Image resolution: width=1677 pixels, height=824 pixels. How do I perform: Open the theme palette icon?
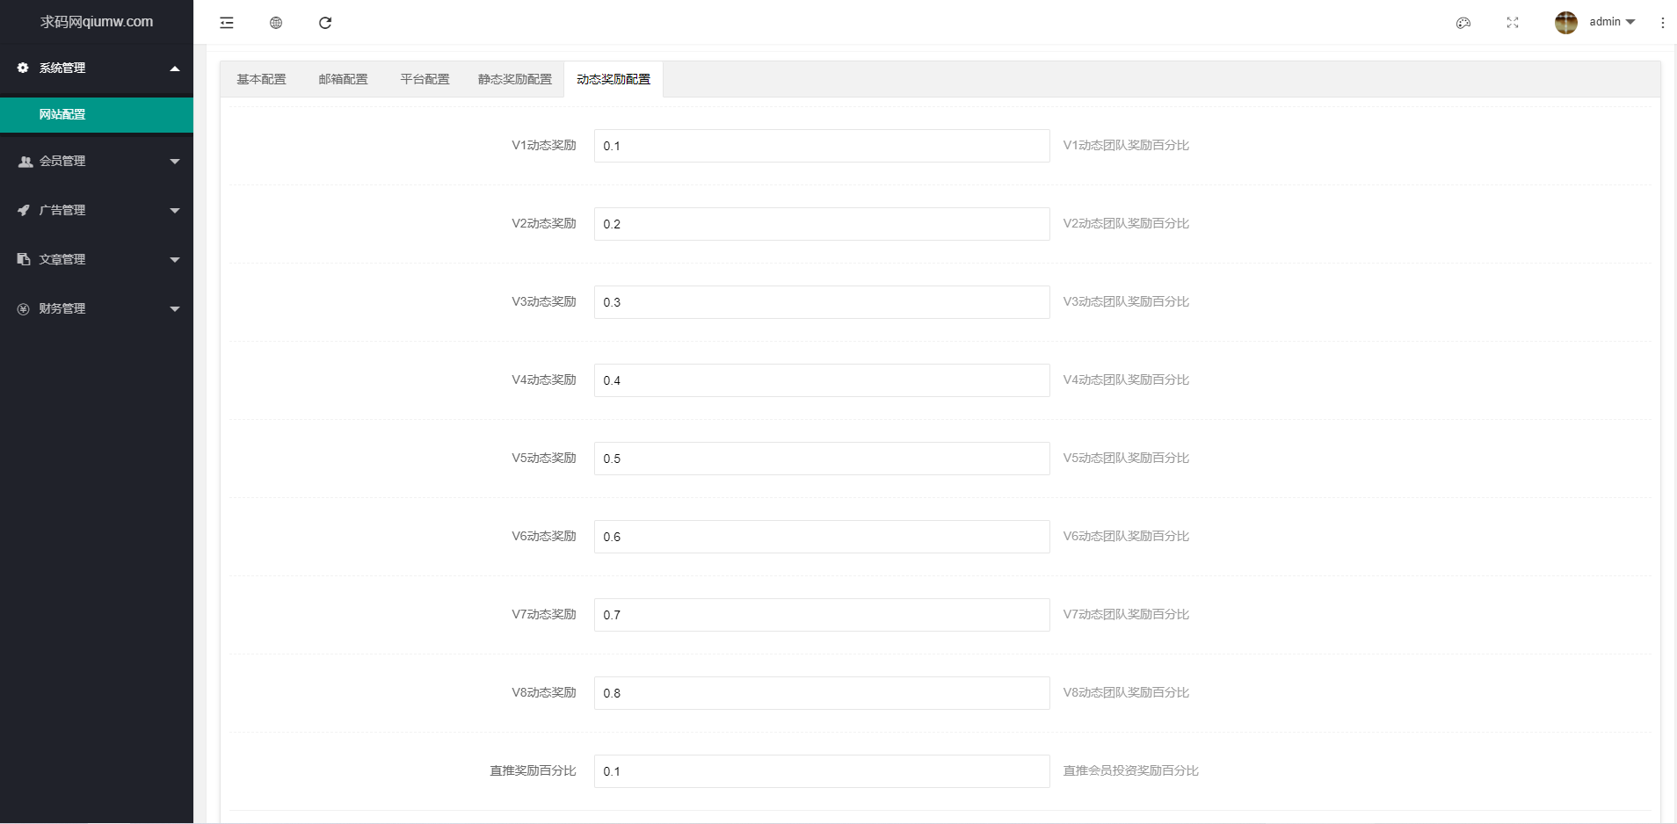pos(1463,23)
